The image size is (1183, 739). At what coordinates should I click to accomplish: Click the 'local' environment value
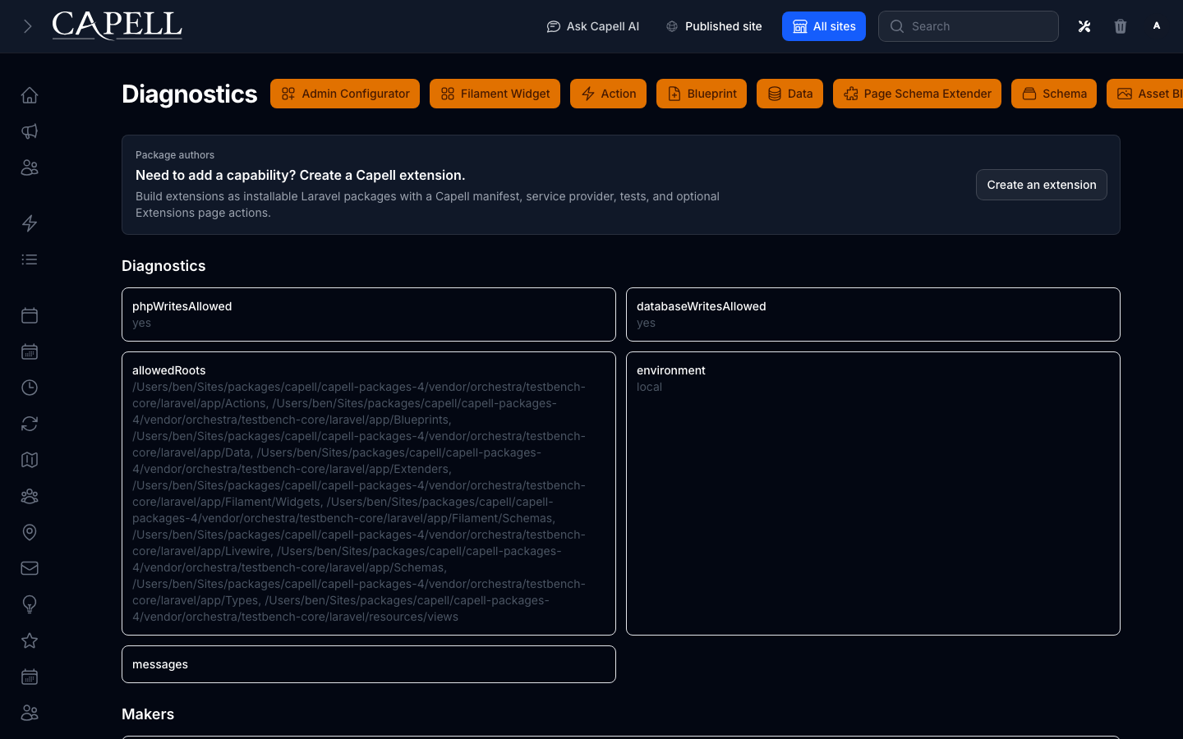[x=649, y=387]
